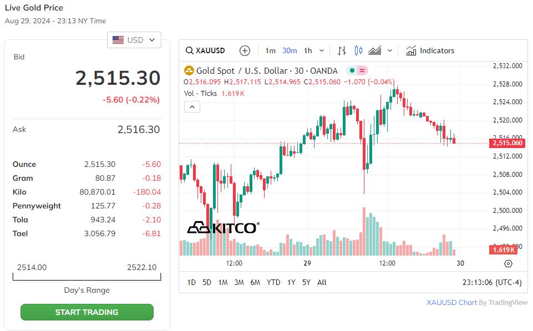Select the 1M date range tab
The width and height of the screenshot is (533, 331).
pos(222,282)
